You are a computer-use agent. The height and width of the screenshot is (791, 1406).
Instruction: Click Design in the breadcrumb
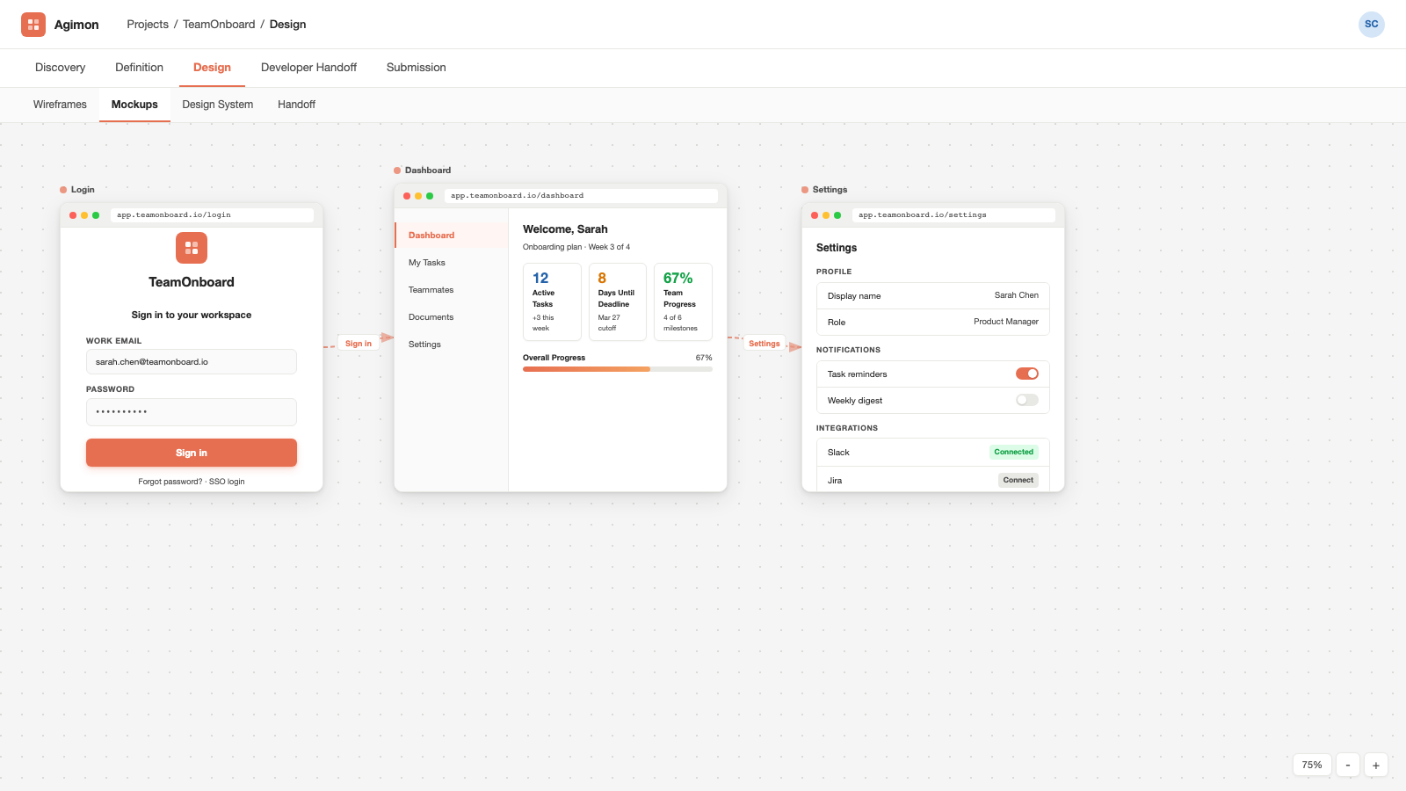(x=287, y=25)
